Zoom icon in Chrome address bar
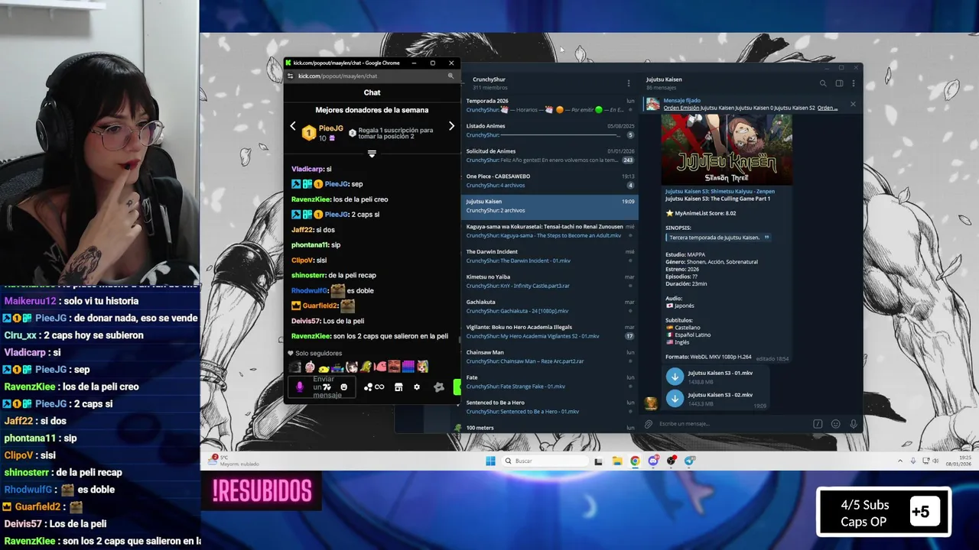 pos(450,76)
